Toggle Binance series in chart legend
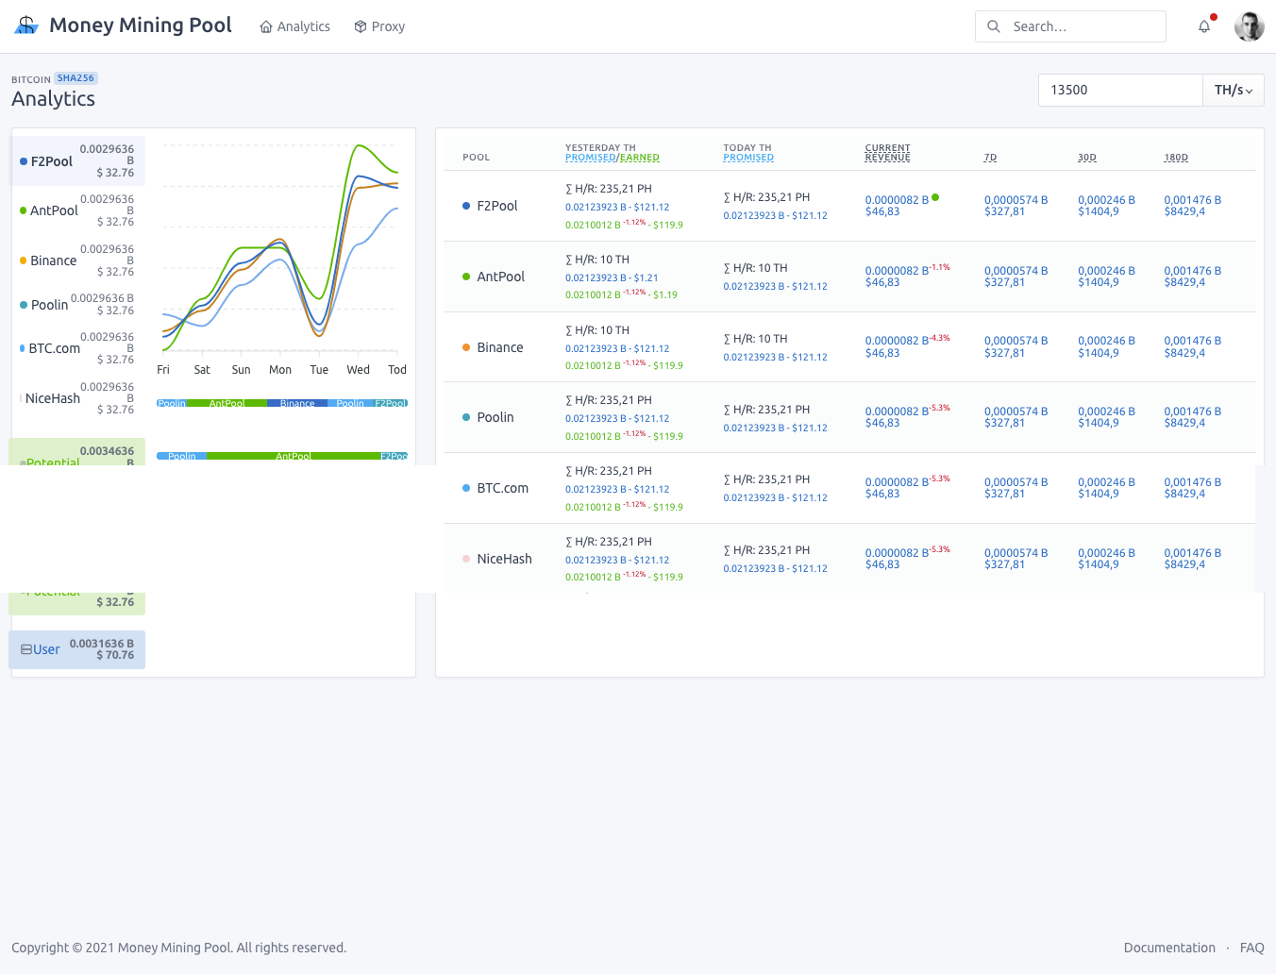Viewport: 1276px width, 974px height. pos(77,260)
